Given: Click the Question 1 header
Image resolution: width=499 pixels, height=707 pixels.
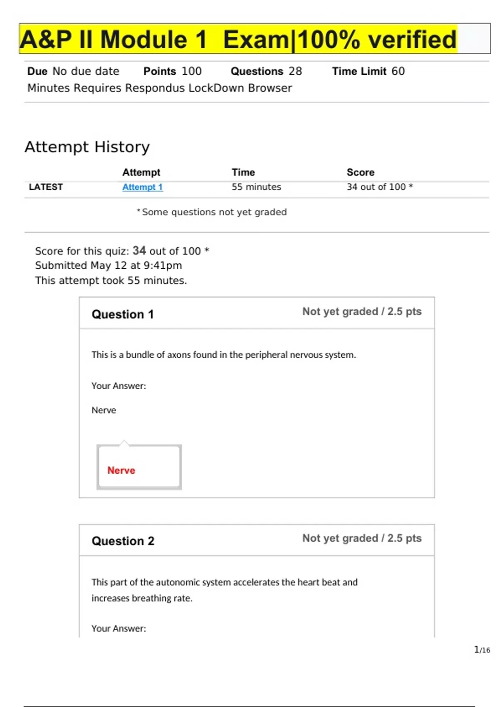Looking at the screenshot, I should pyautogui.click(x=123, y=314).
